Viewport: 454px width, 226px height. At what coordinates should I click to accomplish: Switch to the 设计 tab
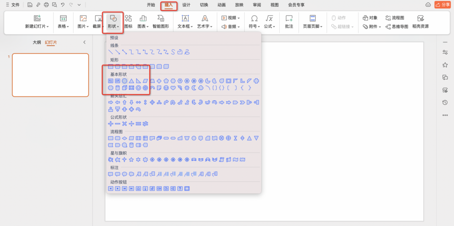click(186, 5)
